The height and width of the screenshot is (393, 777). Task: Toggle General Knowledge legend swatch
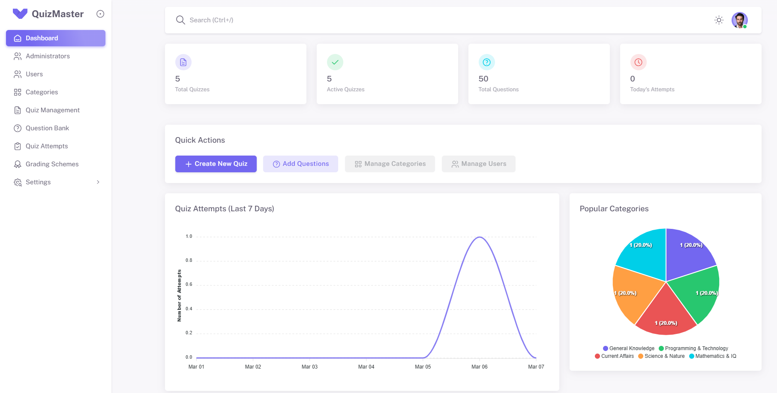606,348
